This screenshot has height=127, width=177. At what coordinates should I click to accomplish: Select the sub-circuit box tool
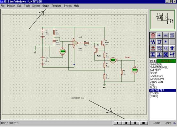(159, 42)
